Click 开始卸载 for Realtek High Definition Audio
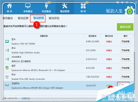The width and height of the screenshot is (138, 102). point(126,50)
